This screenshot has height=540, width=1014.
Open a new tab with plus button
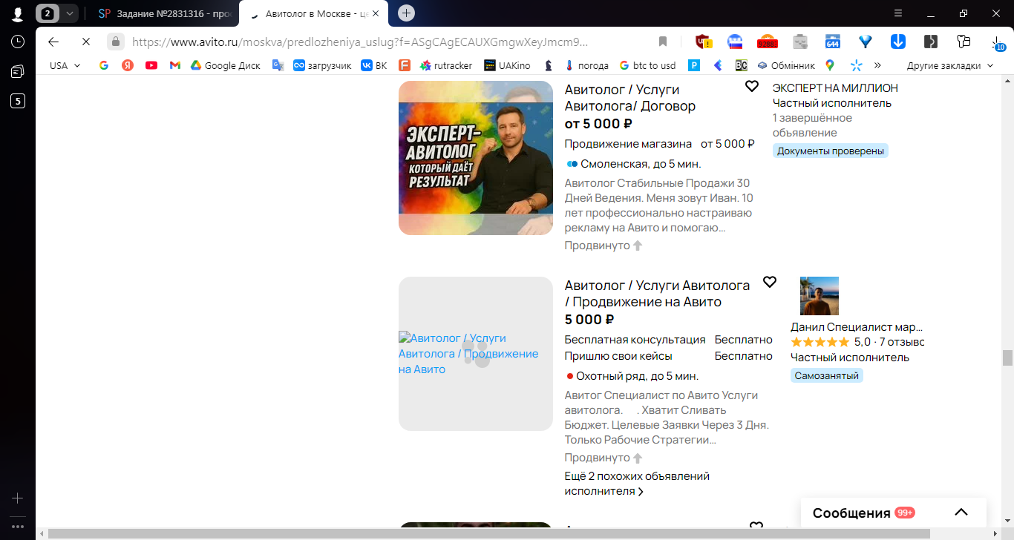pyautogui.click(x=406, y=13)
